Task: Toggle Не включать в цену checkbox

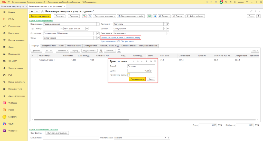Action: click(x=129, y=75)
